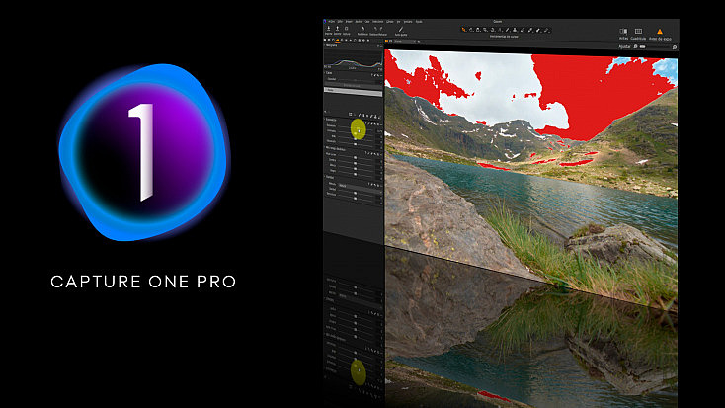Select the highlighted layer row

(354, 90)
